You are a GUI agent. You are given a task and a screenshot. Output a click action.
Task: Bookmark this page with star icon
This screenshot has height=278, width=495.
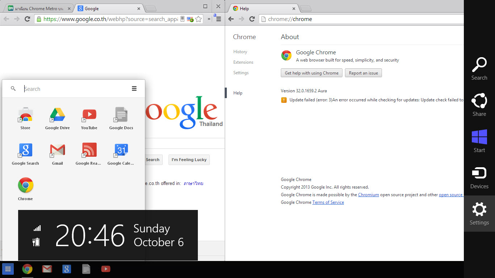[x=198, y=19]
